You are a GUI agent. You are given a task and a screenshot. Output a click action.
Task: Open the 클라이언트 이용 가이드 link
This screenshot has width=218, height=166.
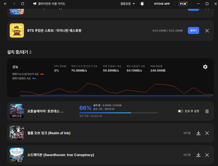(52, 4)
